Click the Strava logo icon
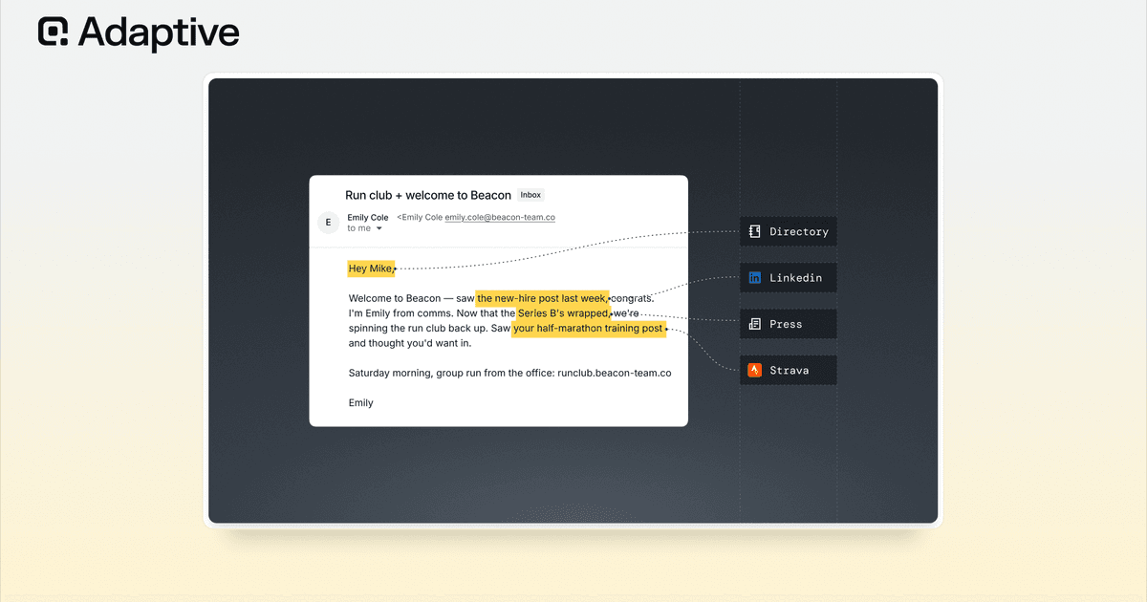The height and width of the screenshot is (602, 1147). tap(755, 370)
